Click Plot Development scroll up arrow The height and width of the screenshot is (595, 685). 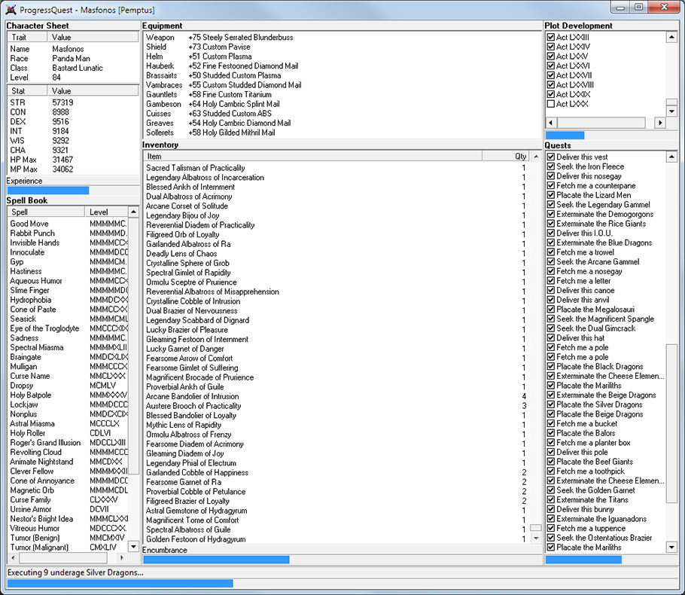(x=671, y=37)
